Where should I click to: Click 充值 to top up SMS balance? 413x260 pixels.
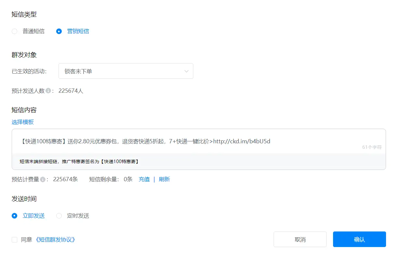click(x=144, y=180)
